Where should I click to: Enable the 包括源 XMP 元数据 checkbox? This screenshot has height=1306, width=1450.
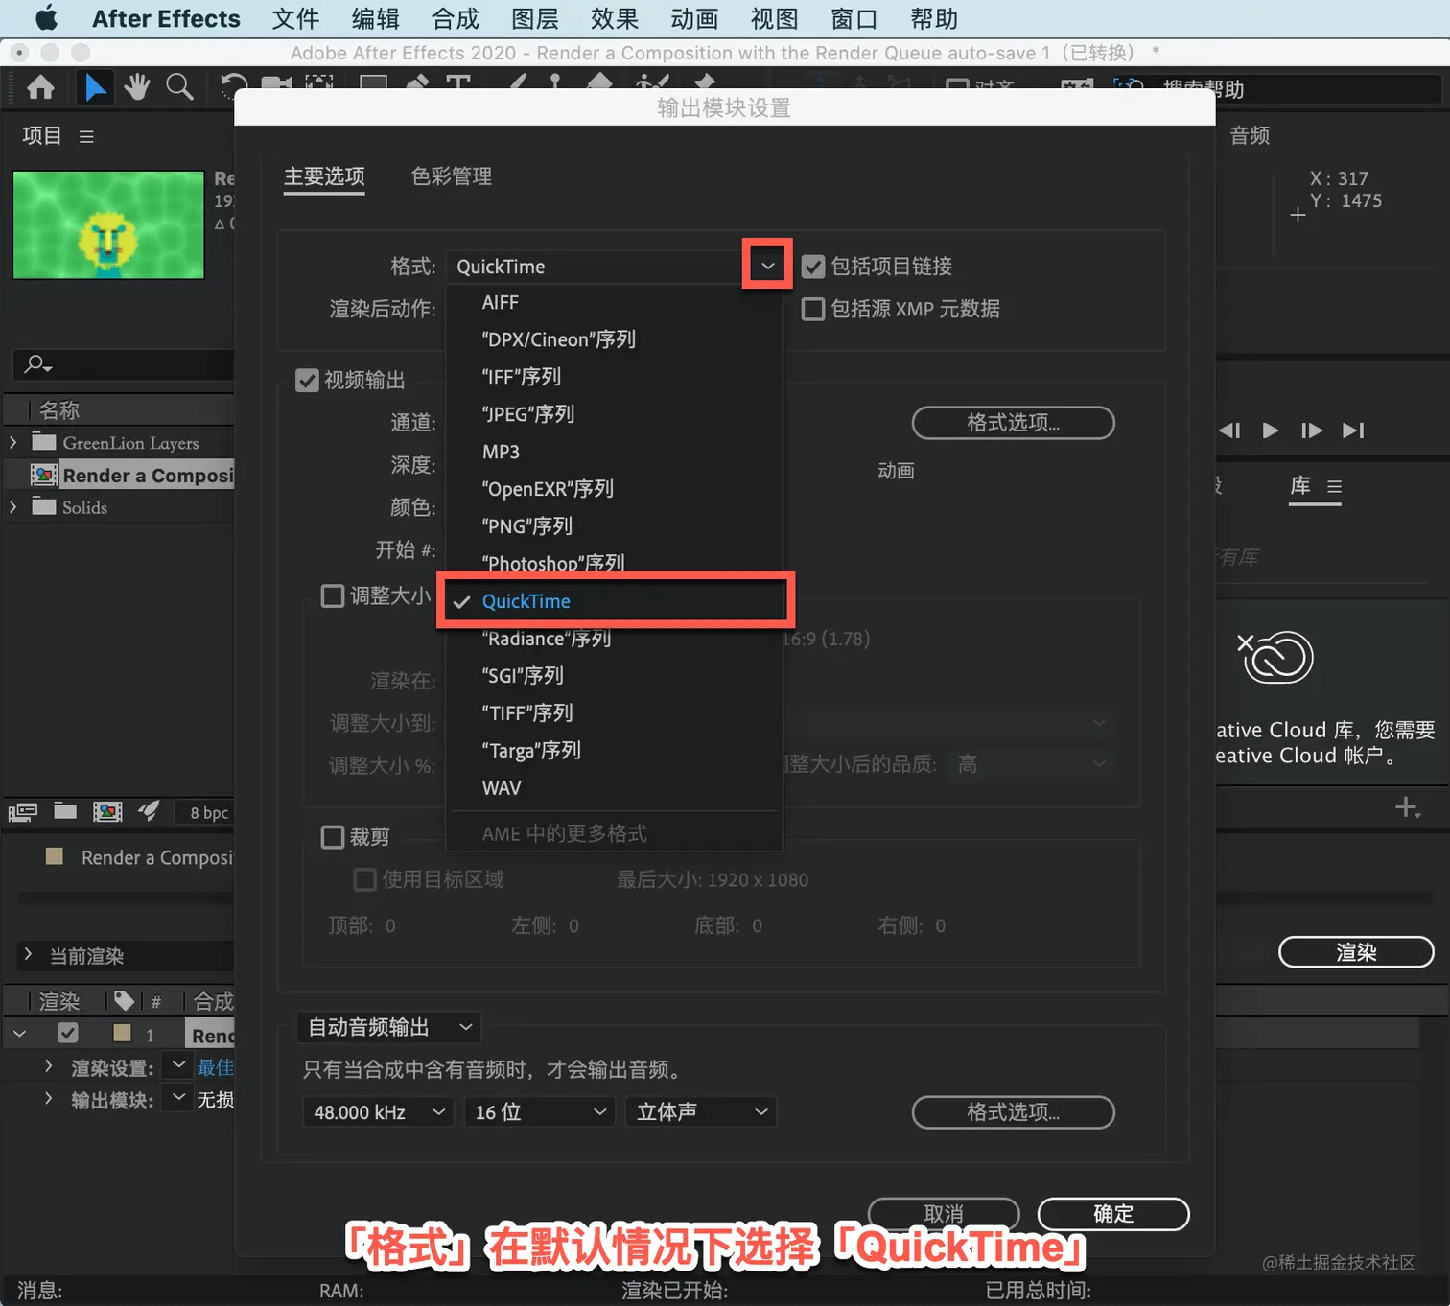coord(813,309)
